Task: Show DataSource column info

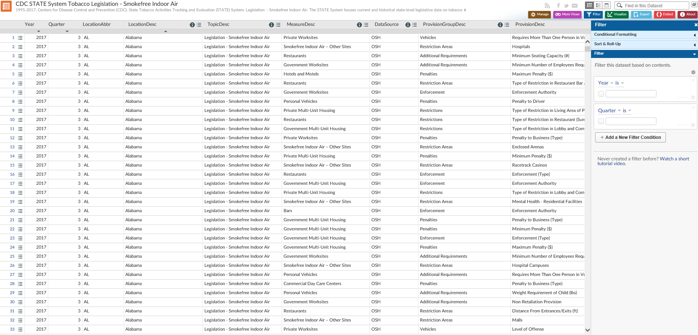Action: (408, 25)
